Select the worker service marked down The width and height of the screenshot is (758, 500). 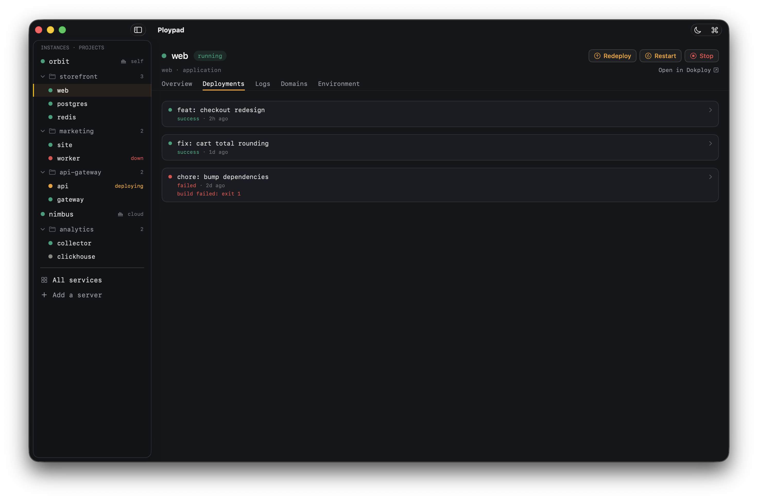tap(92, 158)
